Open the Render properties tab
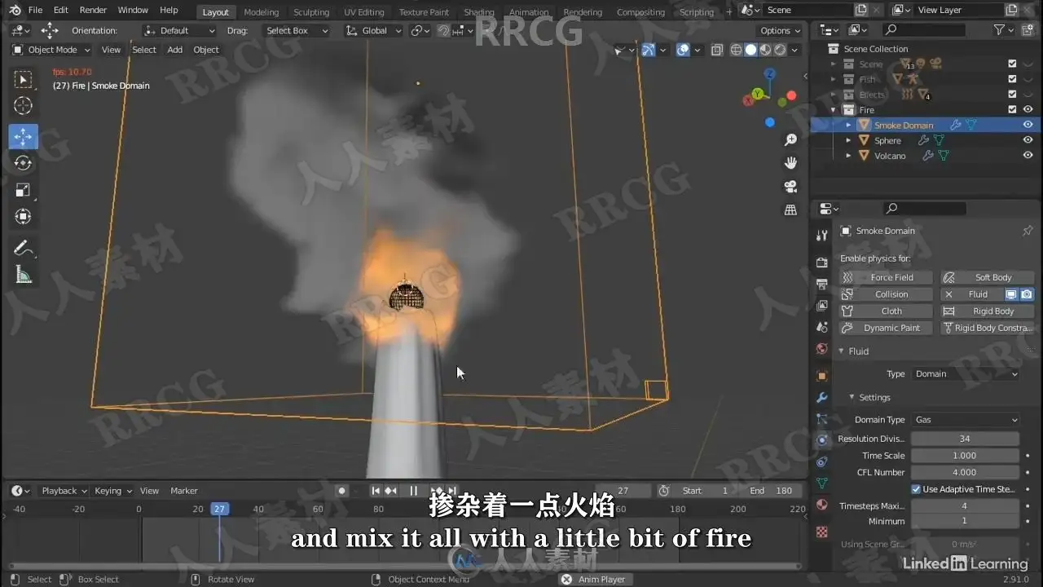The height and width of the screenshot is (587, 1043). [822, 263]
